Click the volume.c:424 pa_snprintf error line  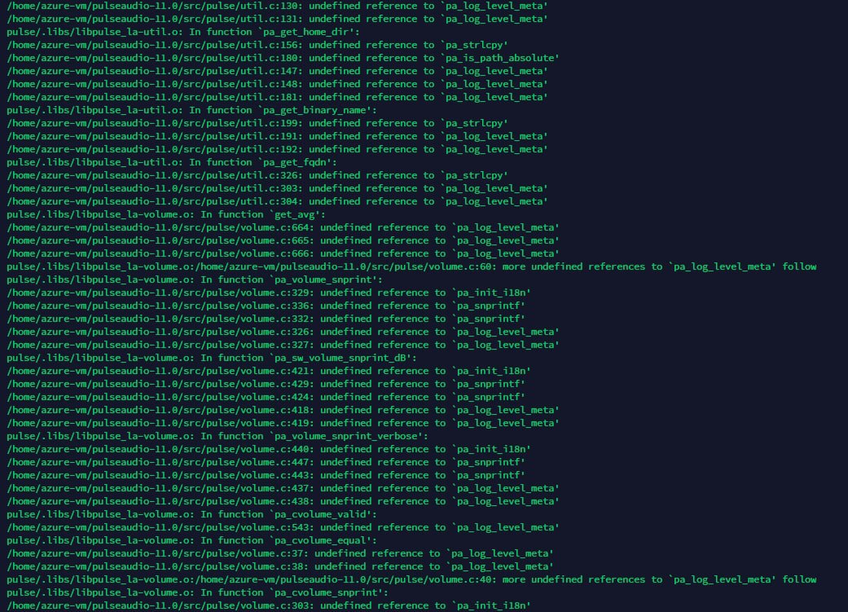point(266,397)
